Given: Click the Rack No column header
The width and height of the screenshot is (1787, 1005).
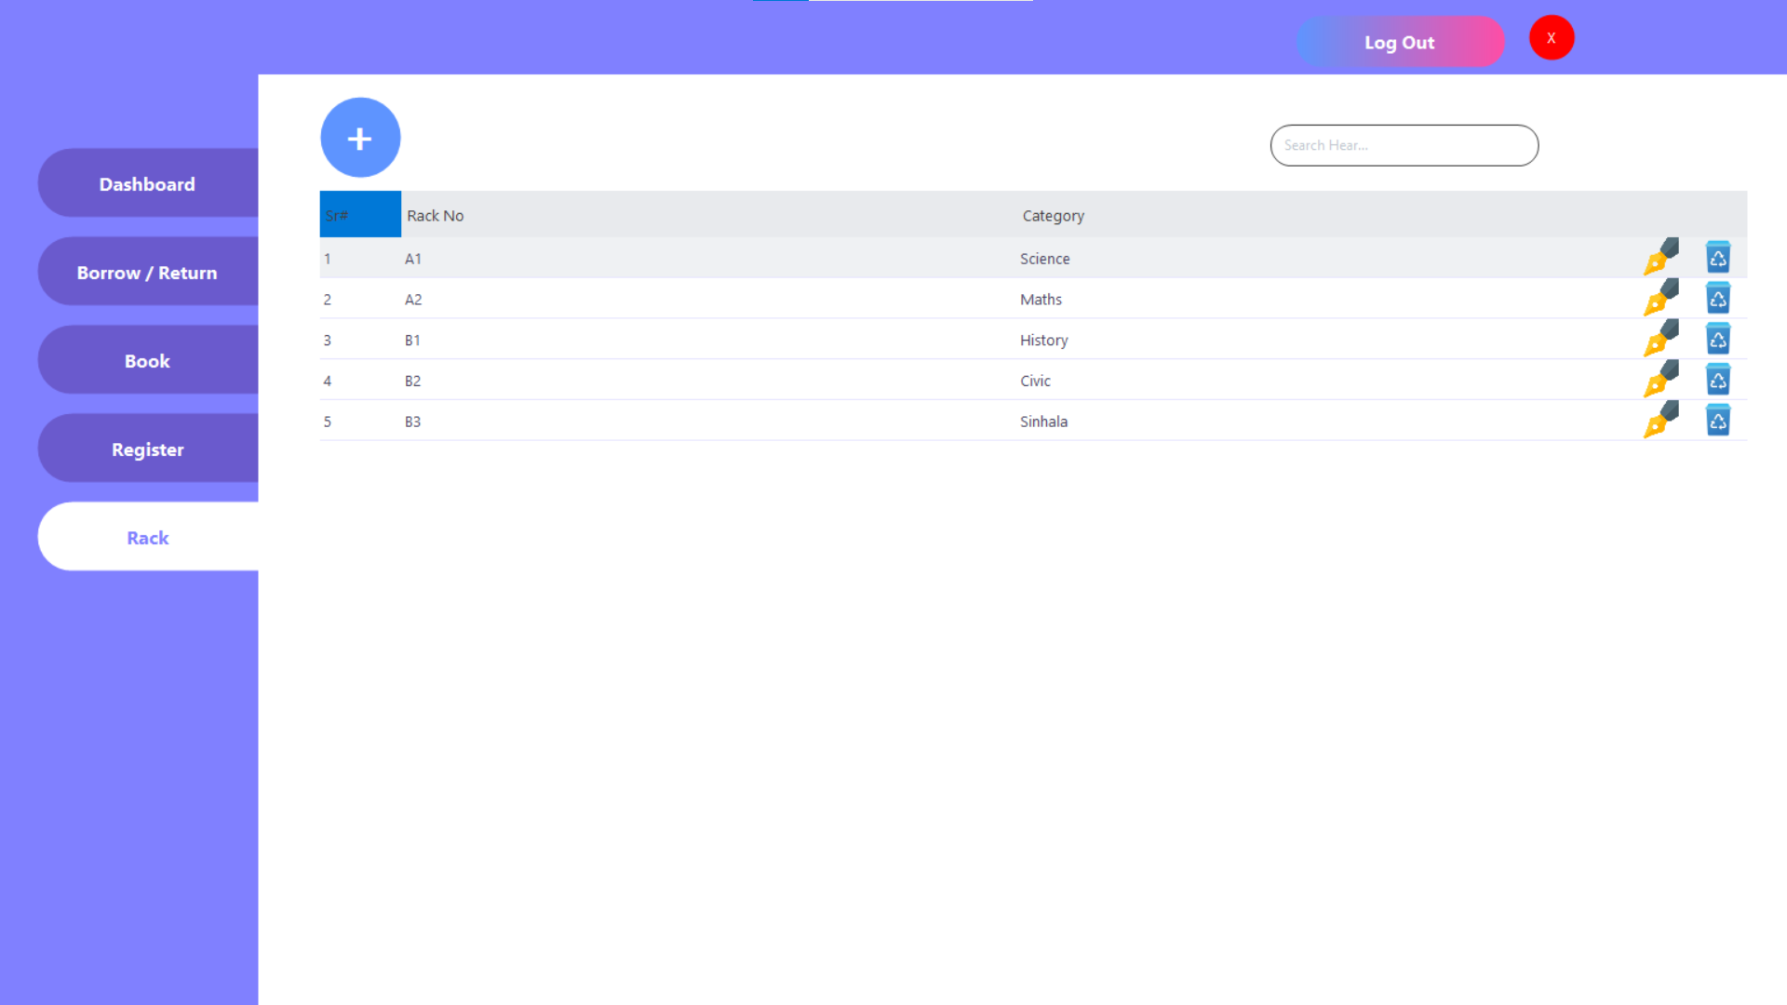Looking at the screenshot, I should tap(436, 215).
